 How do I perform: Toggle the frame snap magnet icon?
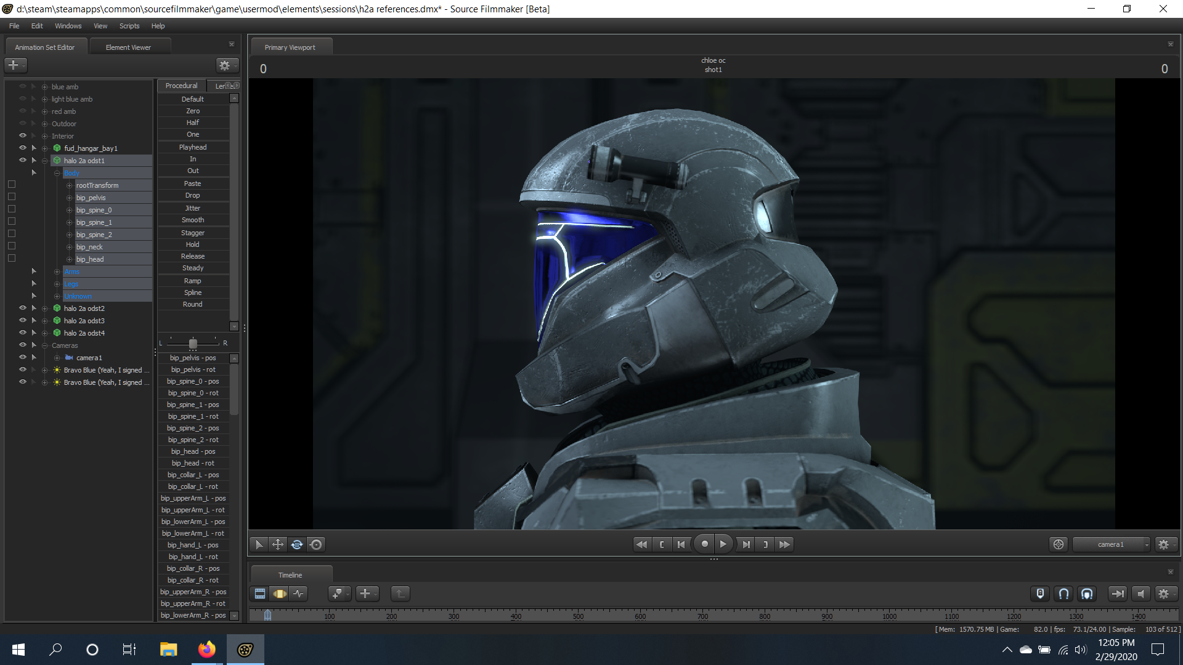coord(1087,594)
